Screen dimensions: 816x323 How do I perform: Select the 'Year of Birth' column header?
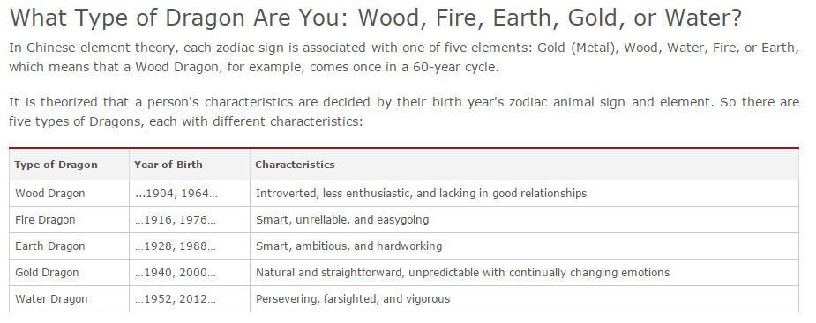[190, 165]
